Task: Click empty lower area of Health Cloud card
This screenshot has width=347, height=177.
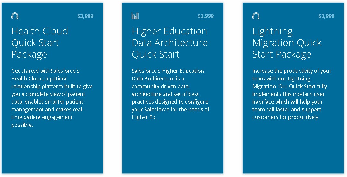Action: point(52,151)
